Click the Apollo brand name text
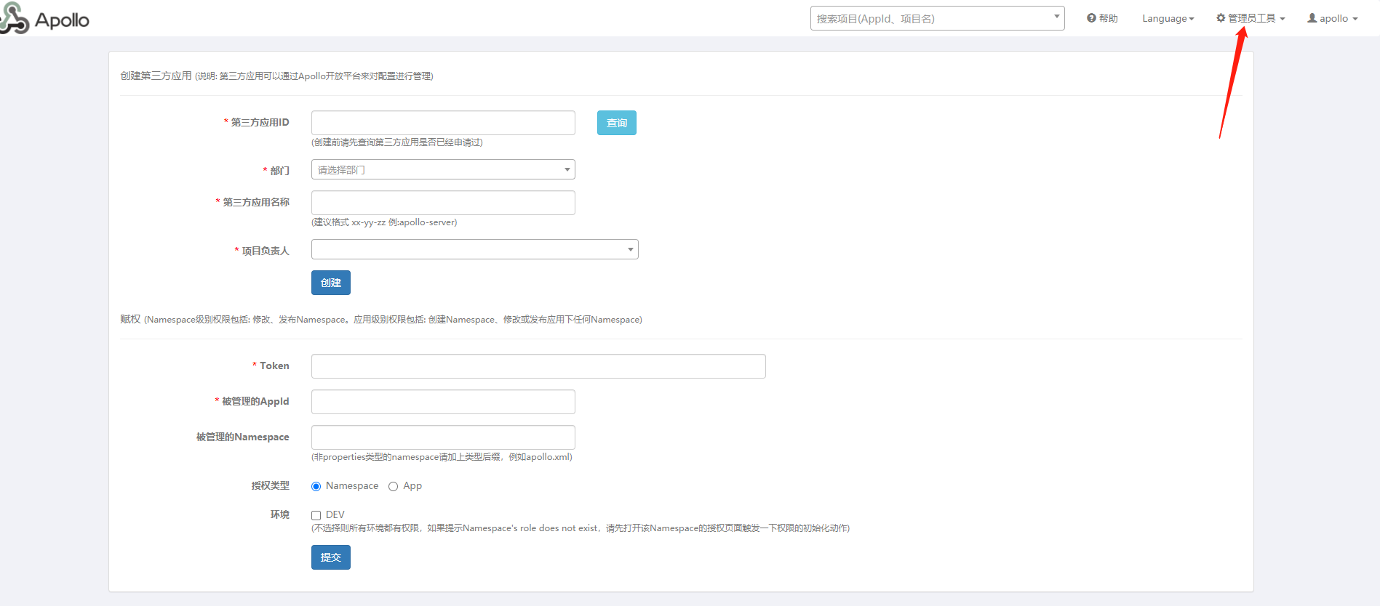Screen dimensions: 1380x606 (x=62, y=20)
